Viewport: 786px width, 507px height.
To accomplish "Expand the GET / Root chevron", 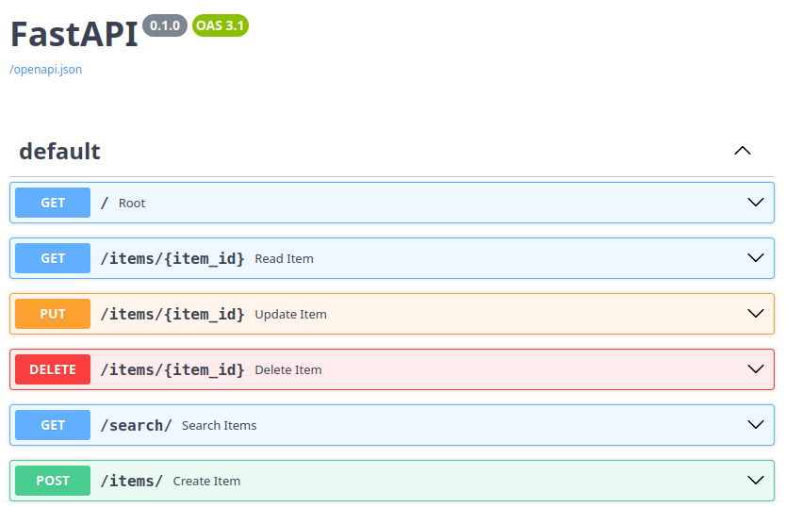I will coord(756,202).
